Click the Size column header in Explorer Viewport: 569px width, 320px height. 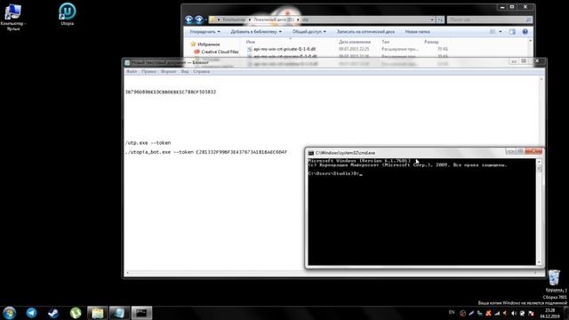pyautogui.click(x=431, y=42)
